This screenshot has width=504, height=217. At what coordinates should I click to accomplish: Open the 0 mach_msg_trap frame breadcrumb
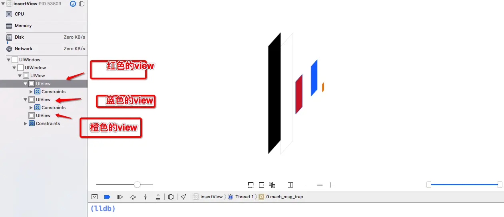(281, 197)
